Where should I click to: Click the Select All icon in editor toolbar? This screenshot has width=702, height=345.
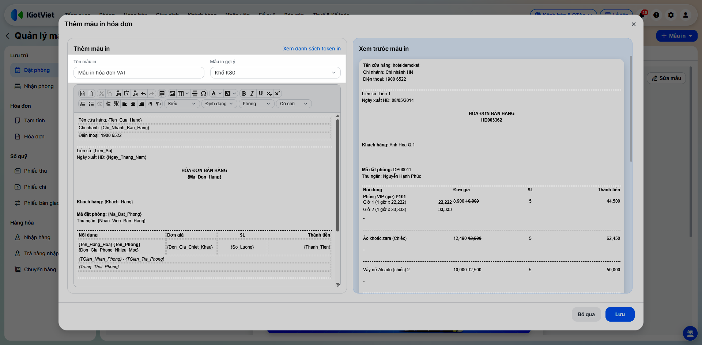(162, 93)
